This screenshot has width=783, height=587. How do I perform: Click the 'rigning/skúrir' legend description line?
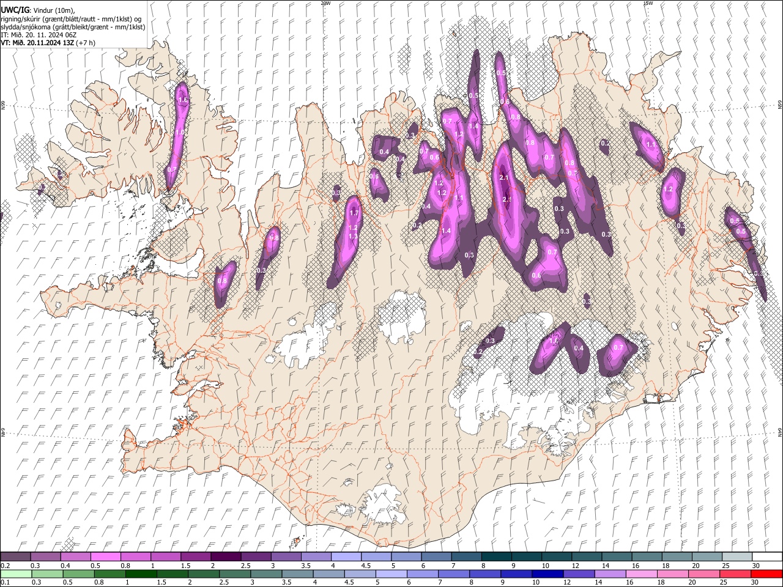(71, 19)
